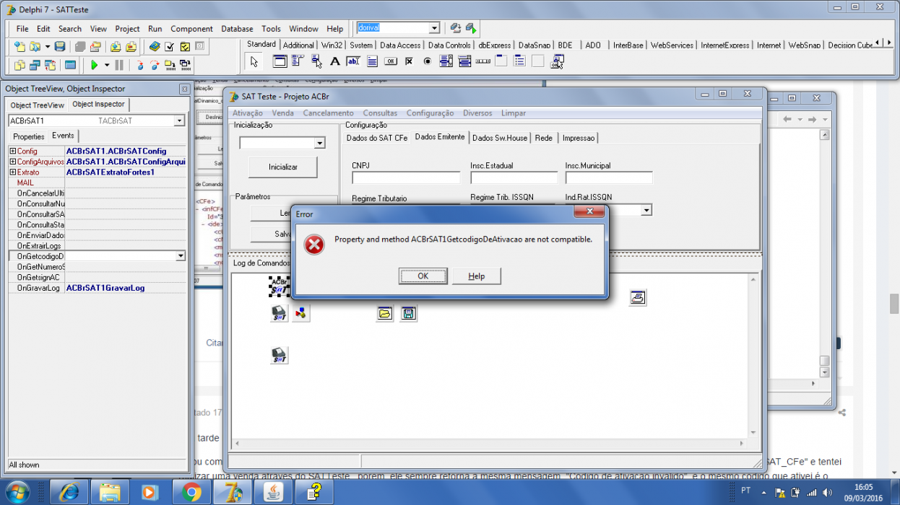Click the Save All toolbar icon

point(80,46)
